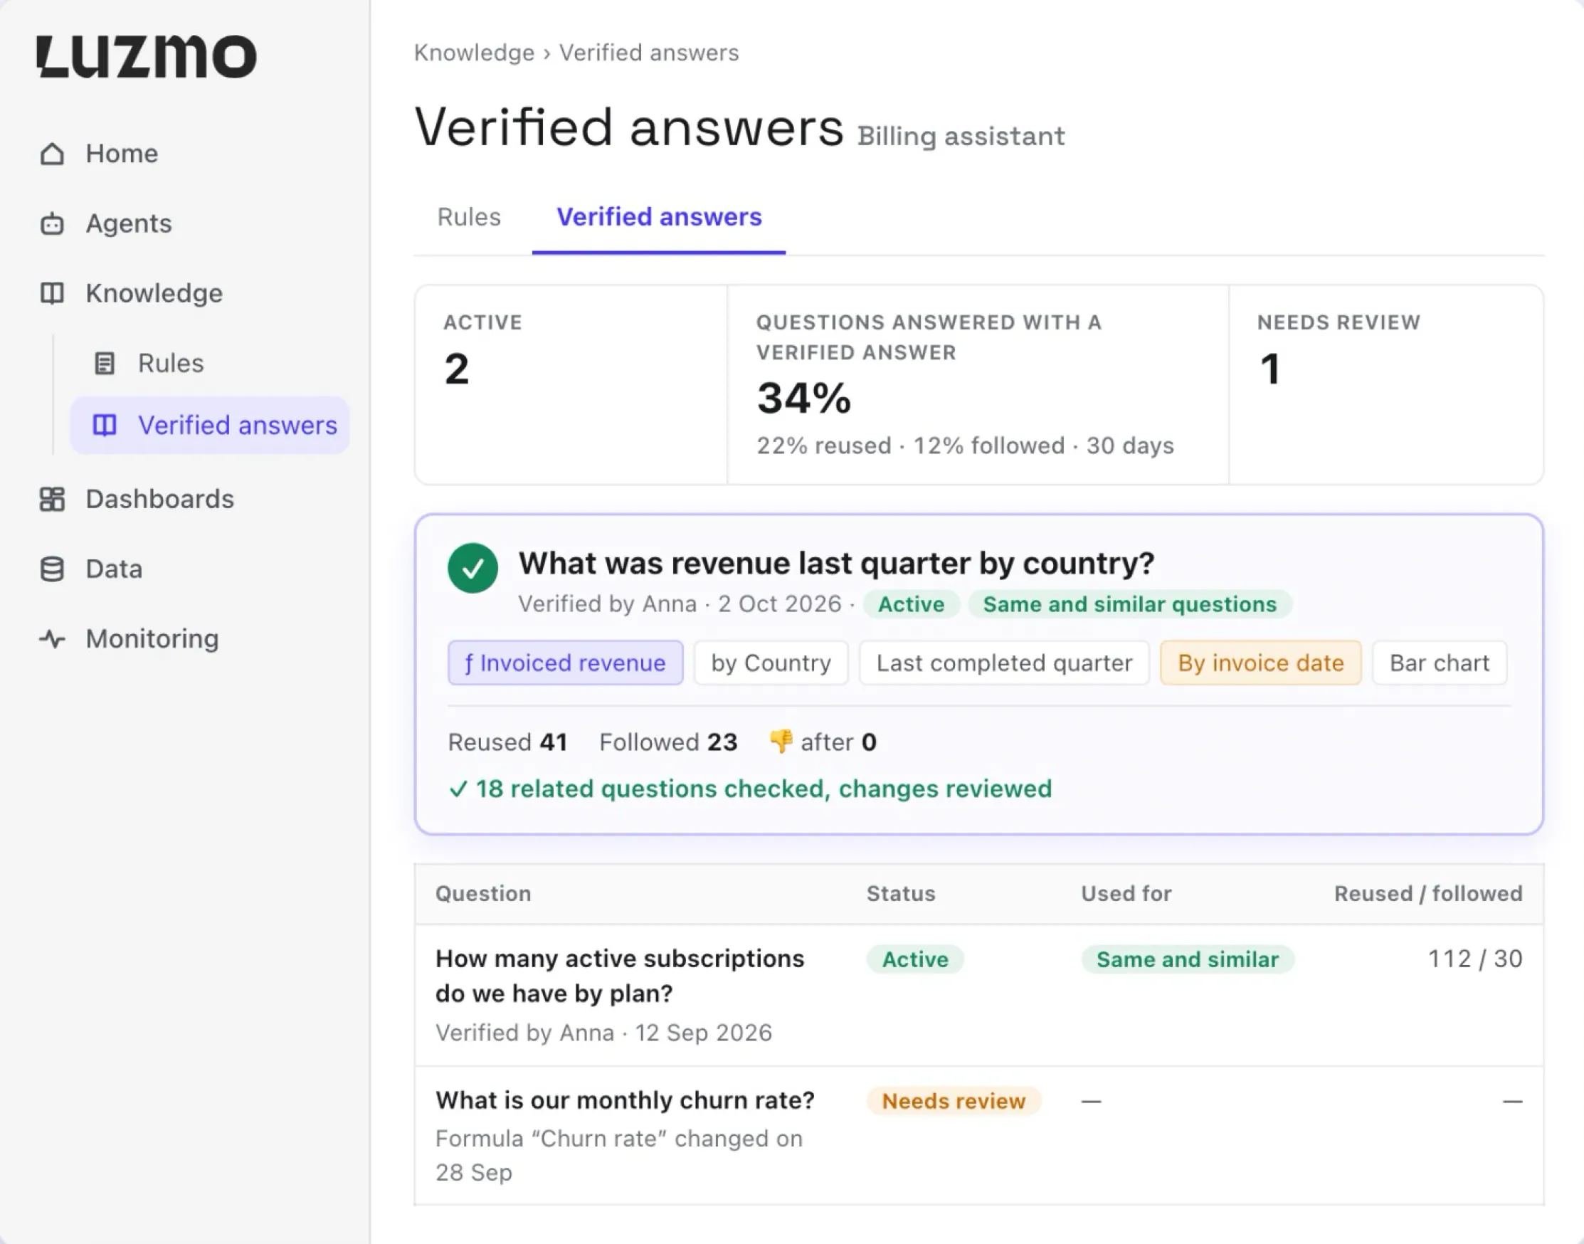
Task: Click the Invoiced revenue formula chip
Action: pos(565,663)
